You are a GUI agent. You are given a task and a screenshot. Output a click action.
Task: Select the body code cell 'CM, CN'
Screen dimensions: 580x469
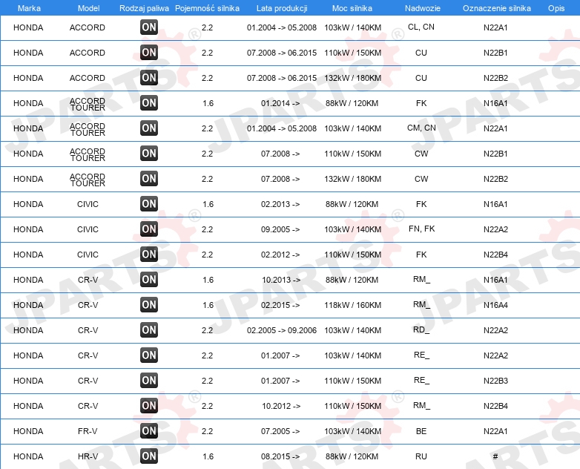421,128
